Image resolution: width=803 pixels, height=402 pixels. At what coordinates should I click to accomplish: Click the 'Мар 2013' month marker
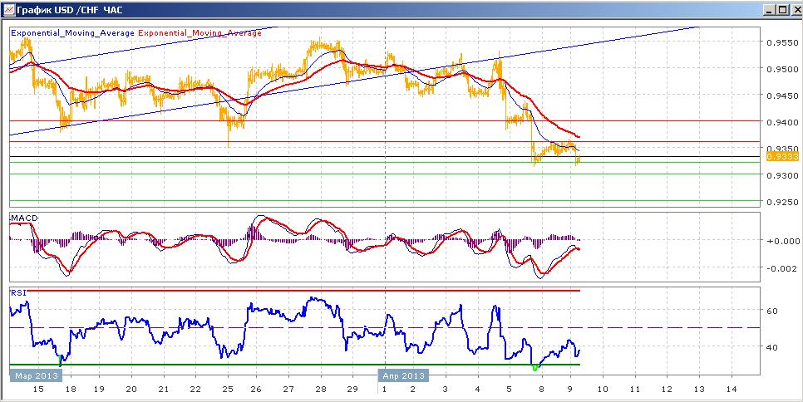36,376
